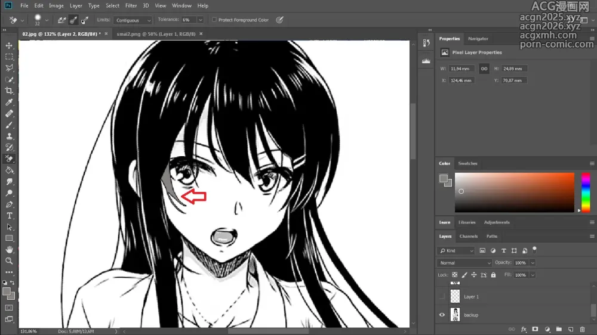Open the Limits Contiguous dropdown
Image resolution: width=597 pixels, height=335 pixels.
[132, 20]
